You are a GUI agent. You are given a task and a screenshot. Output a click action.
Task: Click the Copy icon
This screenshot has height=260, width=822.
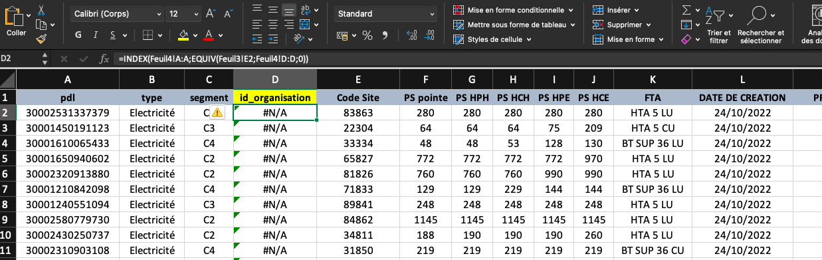point(41,25)
